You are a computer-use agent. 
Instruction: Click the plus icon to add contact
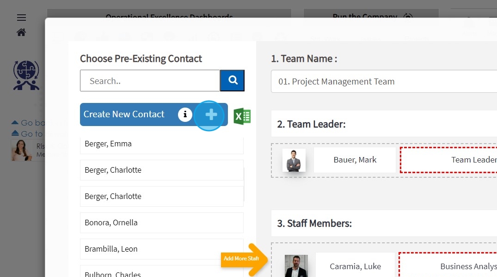(211, 114)
